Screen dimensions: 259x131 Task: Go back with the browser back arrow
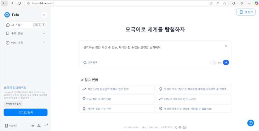point(4,3)
